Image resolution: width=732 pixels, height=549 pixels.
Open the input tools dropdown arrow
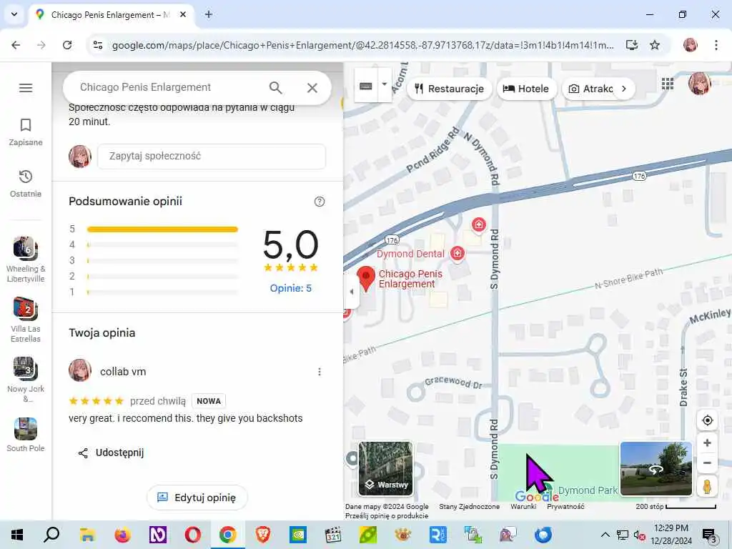[384, 85]
